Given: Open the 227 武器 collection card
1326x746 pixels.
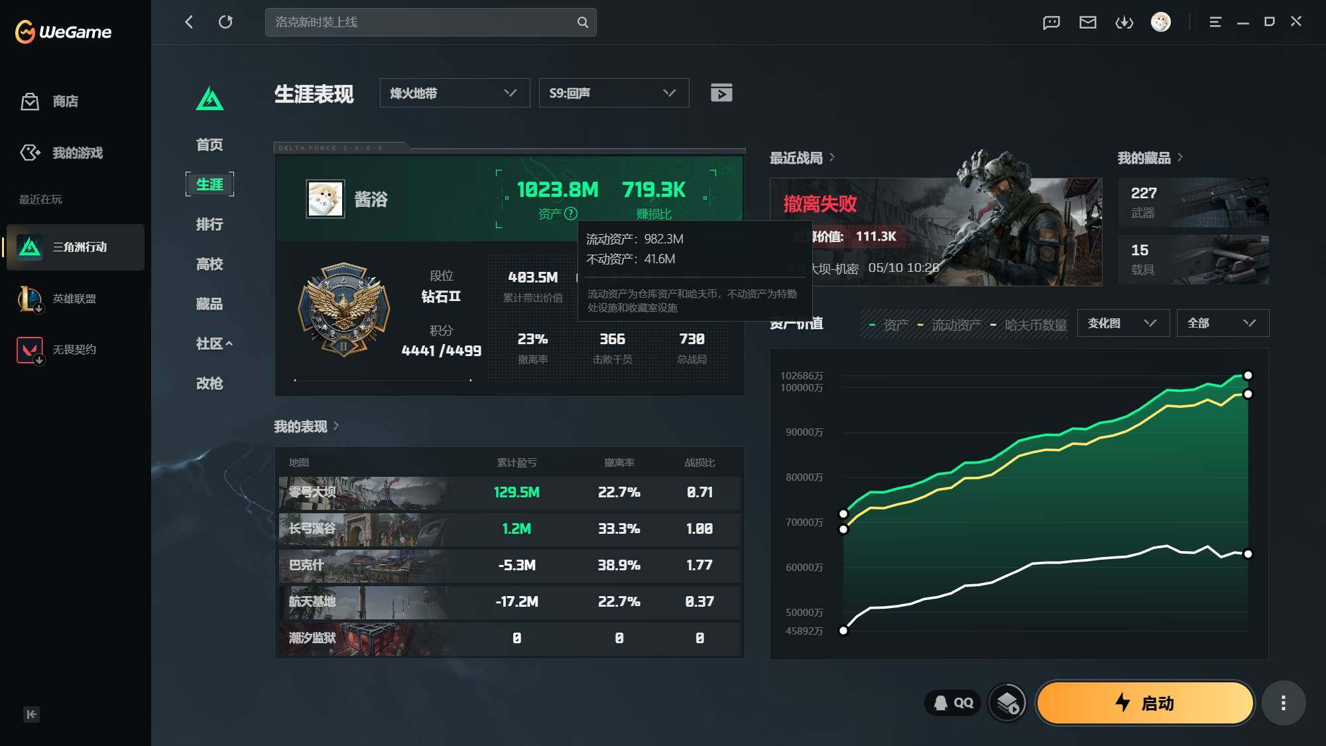Looking at the screenshot, I should pyautogui.click(x=1193, y=202).
